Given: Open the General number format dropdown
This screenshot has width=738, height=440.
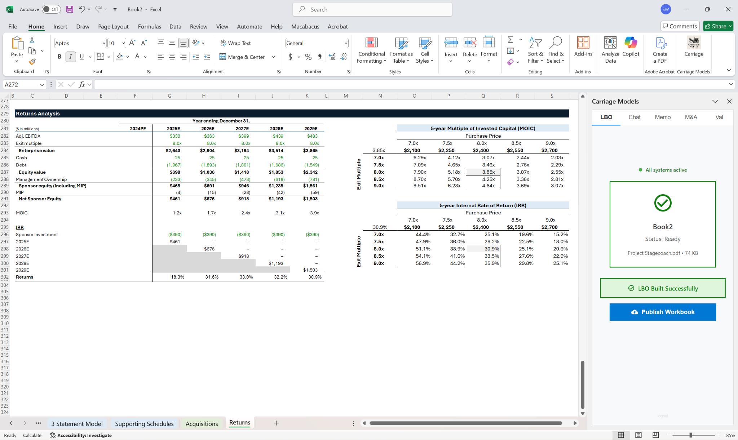Looking at the screenshot, I should [345, 43].
